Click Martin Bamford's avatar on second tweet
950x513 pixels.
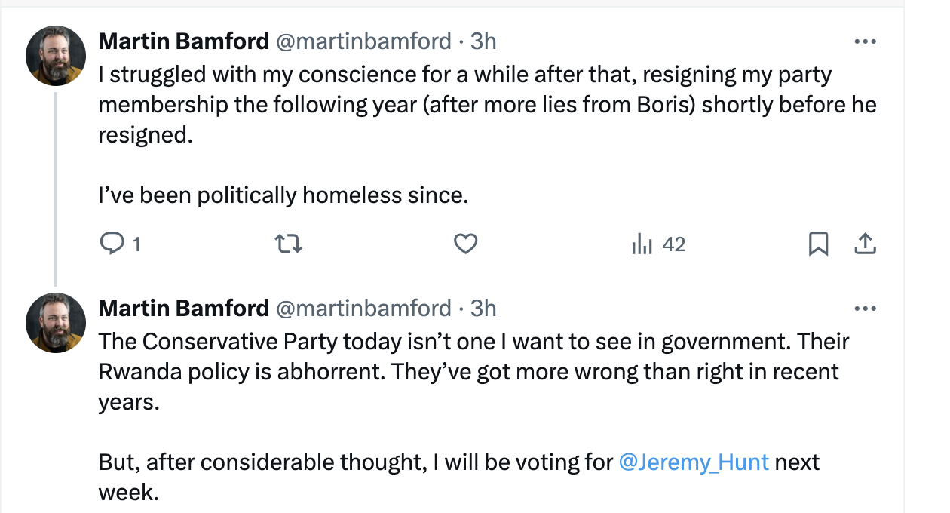click(x=56, y=322)
